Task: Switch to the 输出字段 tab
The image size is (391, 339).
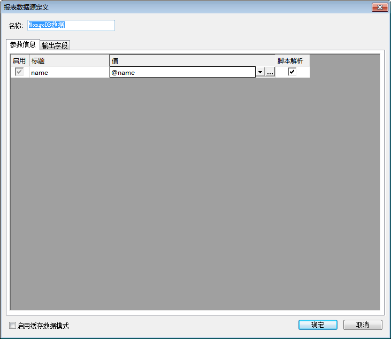Action: click(55, 45)
